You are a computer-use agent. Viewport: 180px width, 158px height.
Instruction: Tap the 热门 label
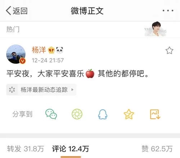13,29
